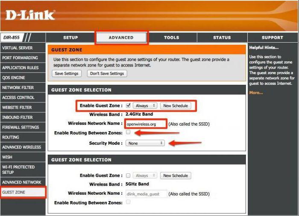Open 5GHz Always schedule dropdown
The width and height of the screenshot is (299, 216).
(x=145, y=176)
